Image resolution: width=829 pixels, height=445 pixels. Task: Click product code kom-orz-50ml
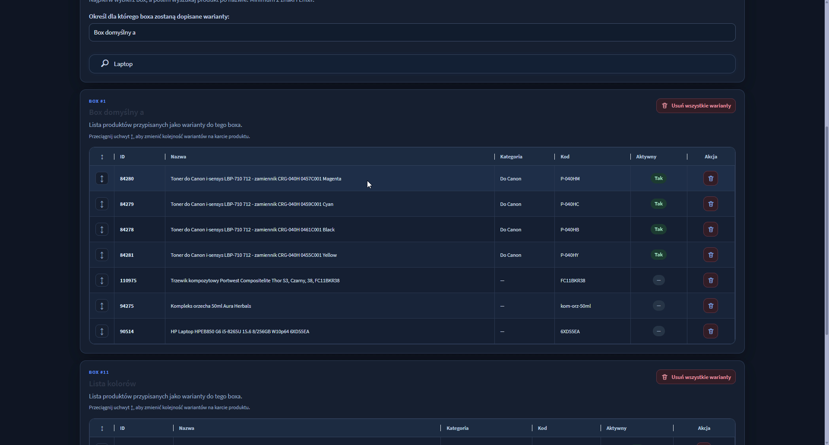click(x=576, y=306)
